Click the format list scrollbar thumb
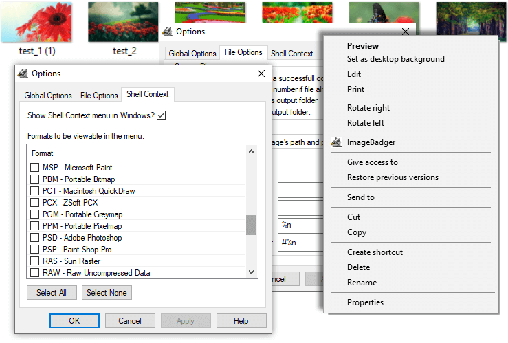Screen dimensions: 508x343 251,225
